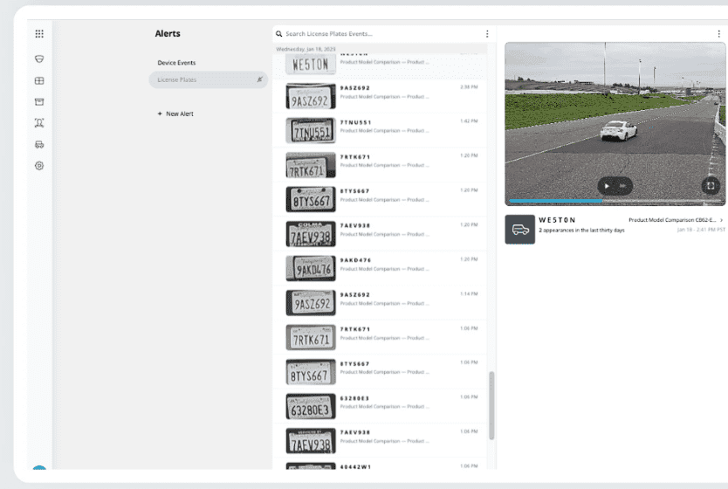The image size is (728, 489).
Task: Click '2 appearances in the last thirty days'
Action: point(581,231)
